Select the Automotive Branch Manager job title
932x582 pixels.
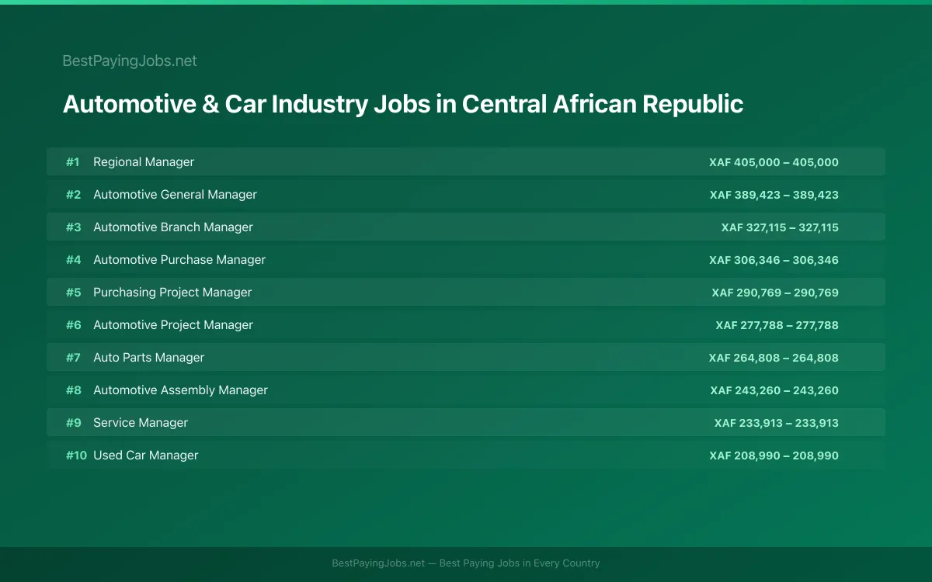point(173,227)
